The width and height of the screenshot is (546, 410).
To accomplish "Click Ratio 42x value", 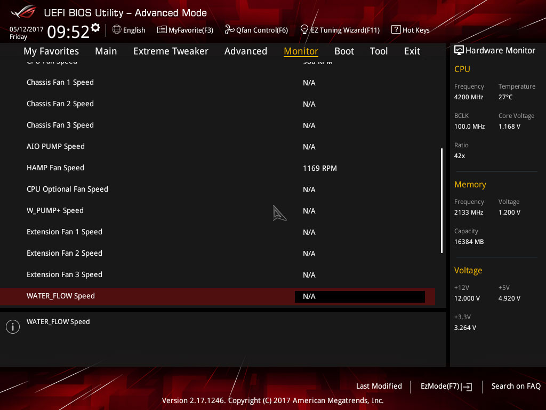I will pos(460,156).
